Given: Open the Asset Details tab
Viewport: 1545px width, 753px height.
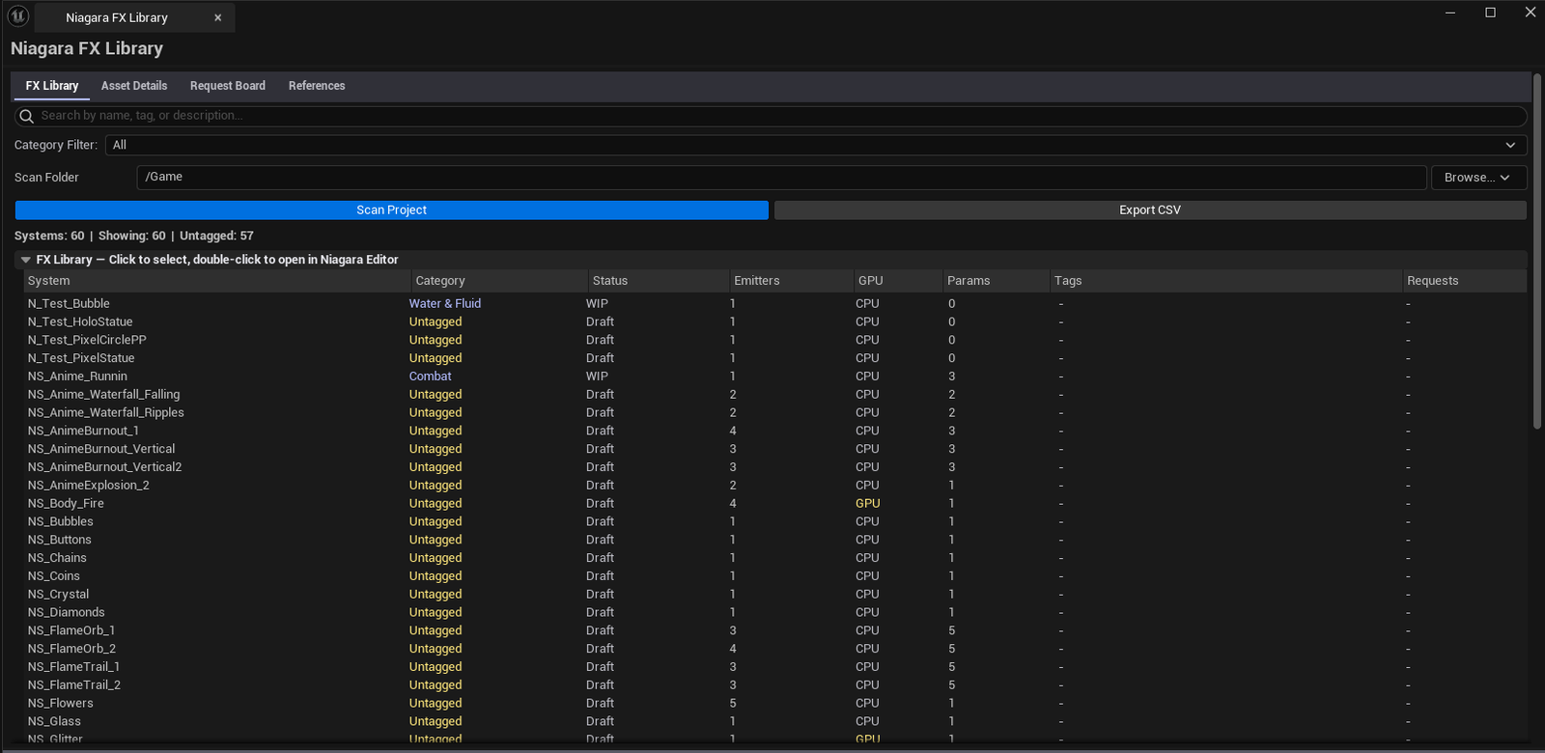Looking at the screenshot, I should click(134, 86).
